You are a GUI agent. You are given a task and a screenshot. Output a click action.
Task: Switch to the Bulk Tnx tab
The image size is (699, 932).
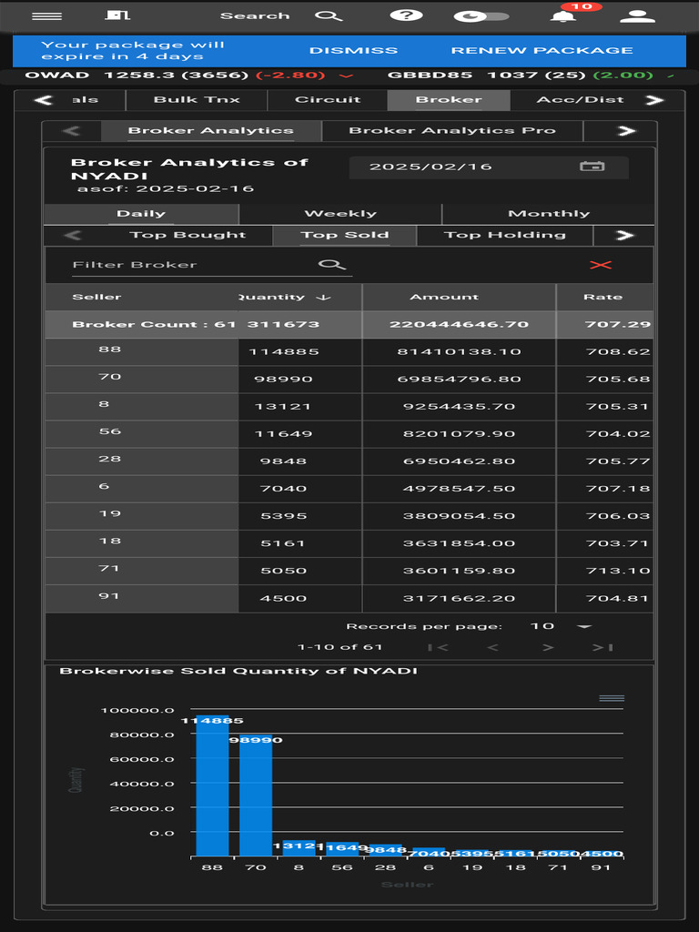pyautogui.click(x=197, y=100)
